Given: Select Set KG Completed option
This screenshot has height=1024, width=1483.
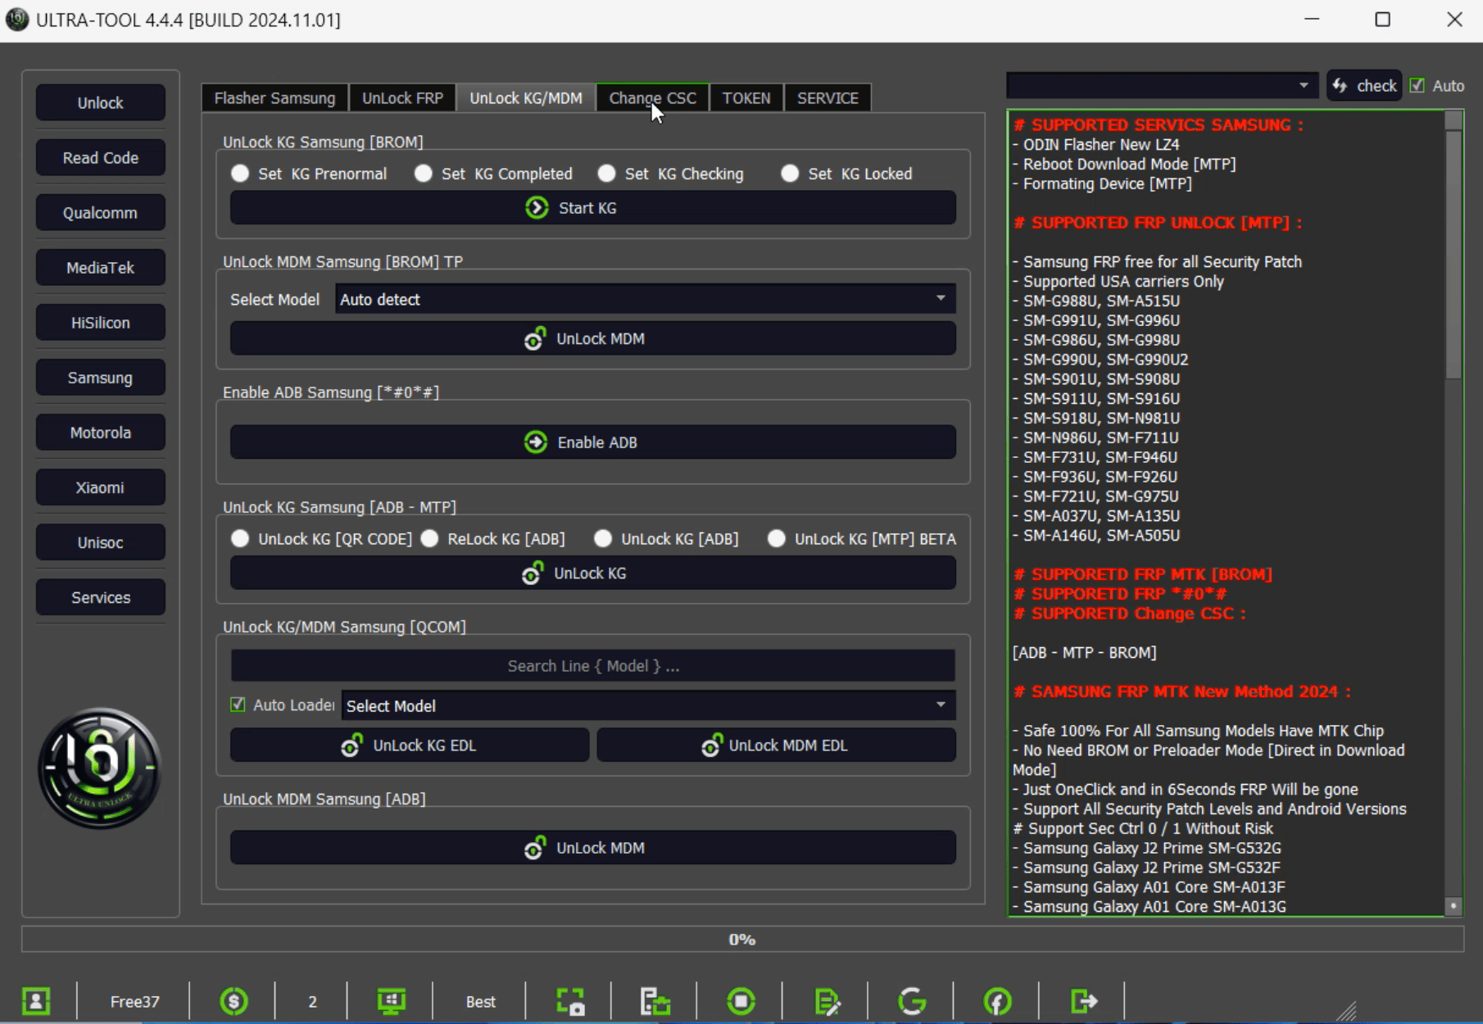Looking at the screenshot, I should [x=424, y=174].
